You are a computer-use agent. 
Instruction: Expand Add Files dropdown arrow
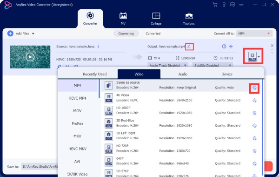(33, 34)
